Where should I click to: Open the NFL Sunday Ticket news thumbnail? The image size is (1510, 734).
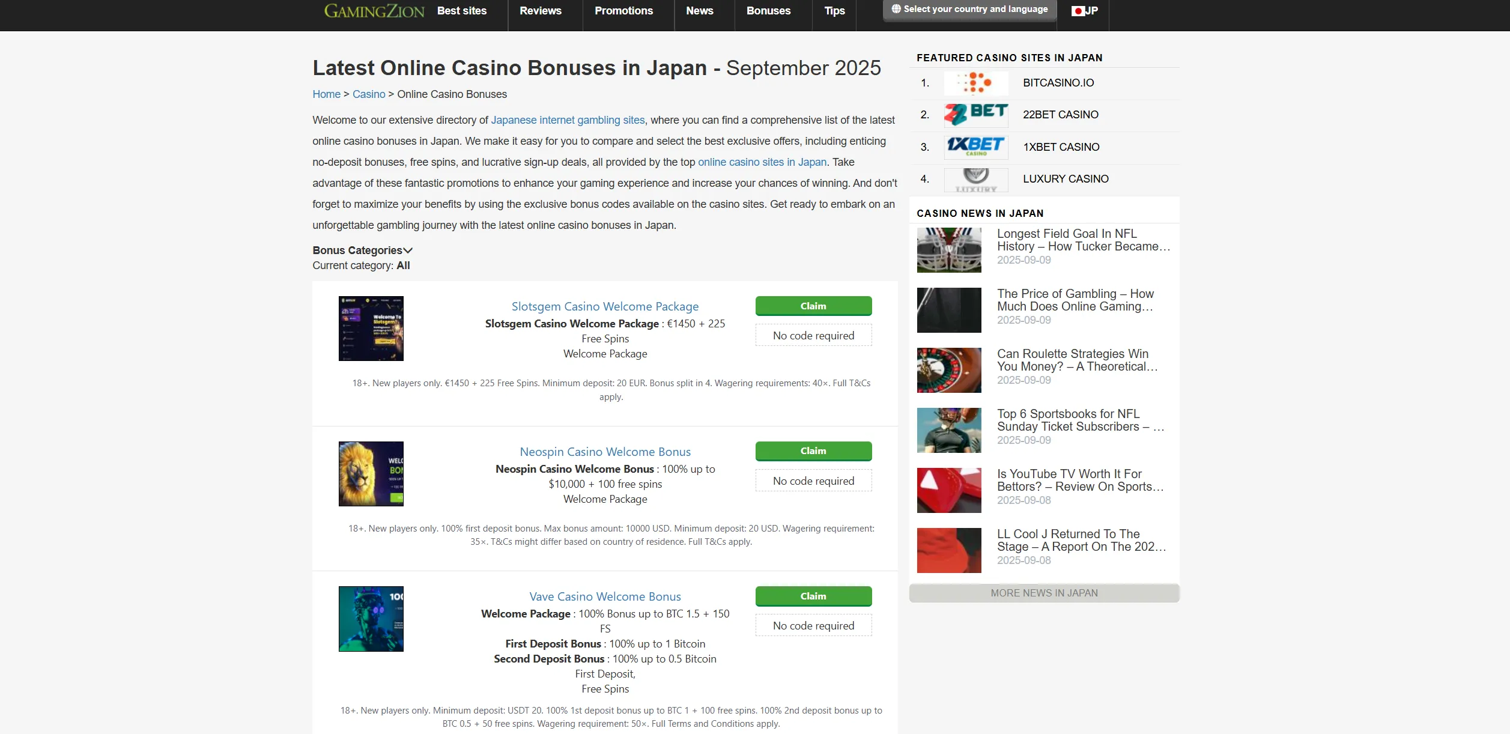tap(949, 430)
